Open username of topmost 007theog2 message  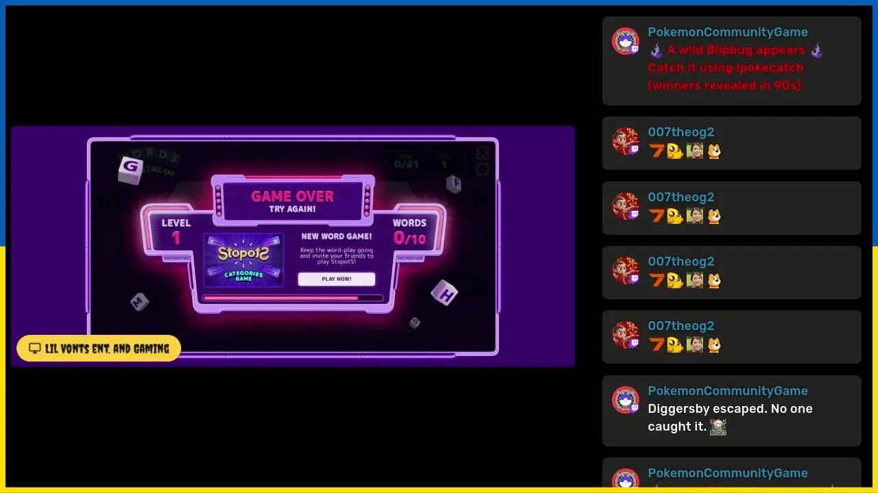(x=681, y=132)
